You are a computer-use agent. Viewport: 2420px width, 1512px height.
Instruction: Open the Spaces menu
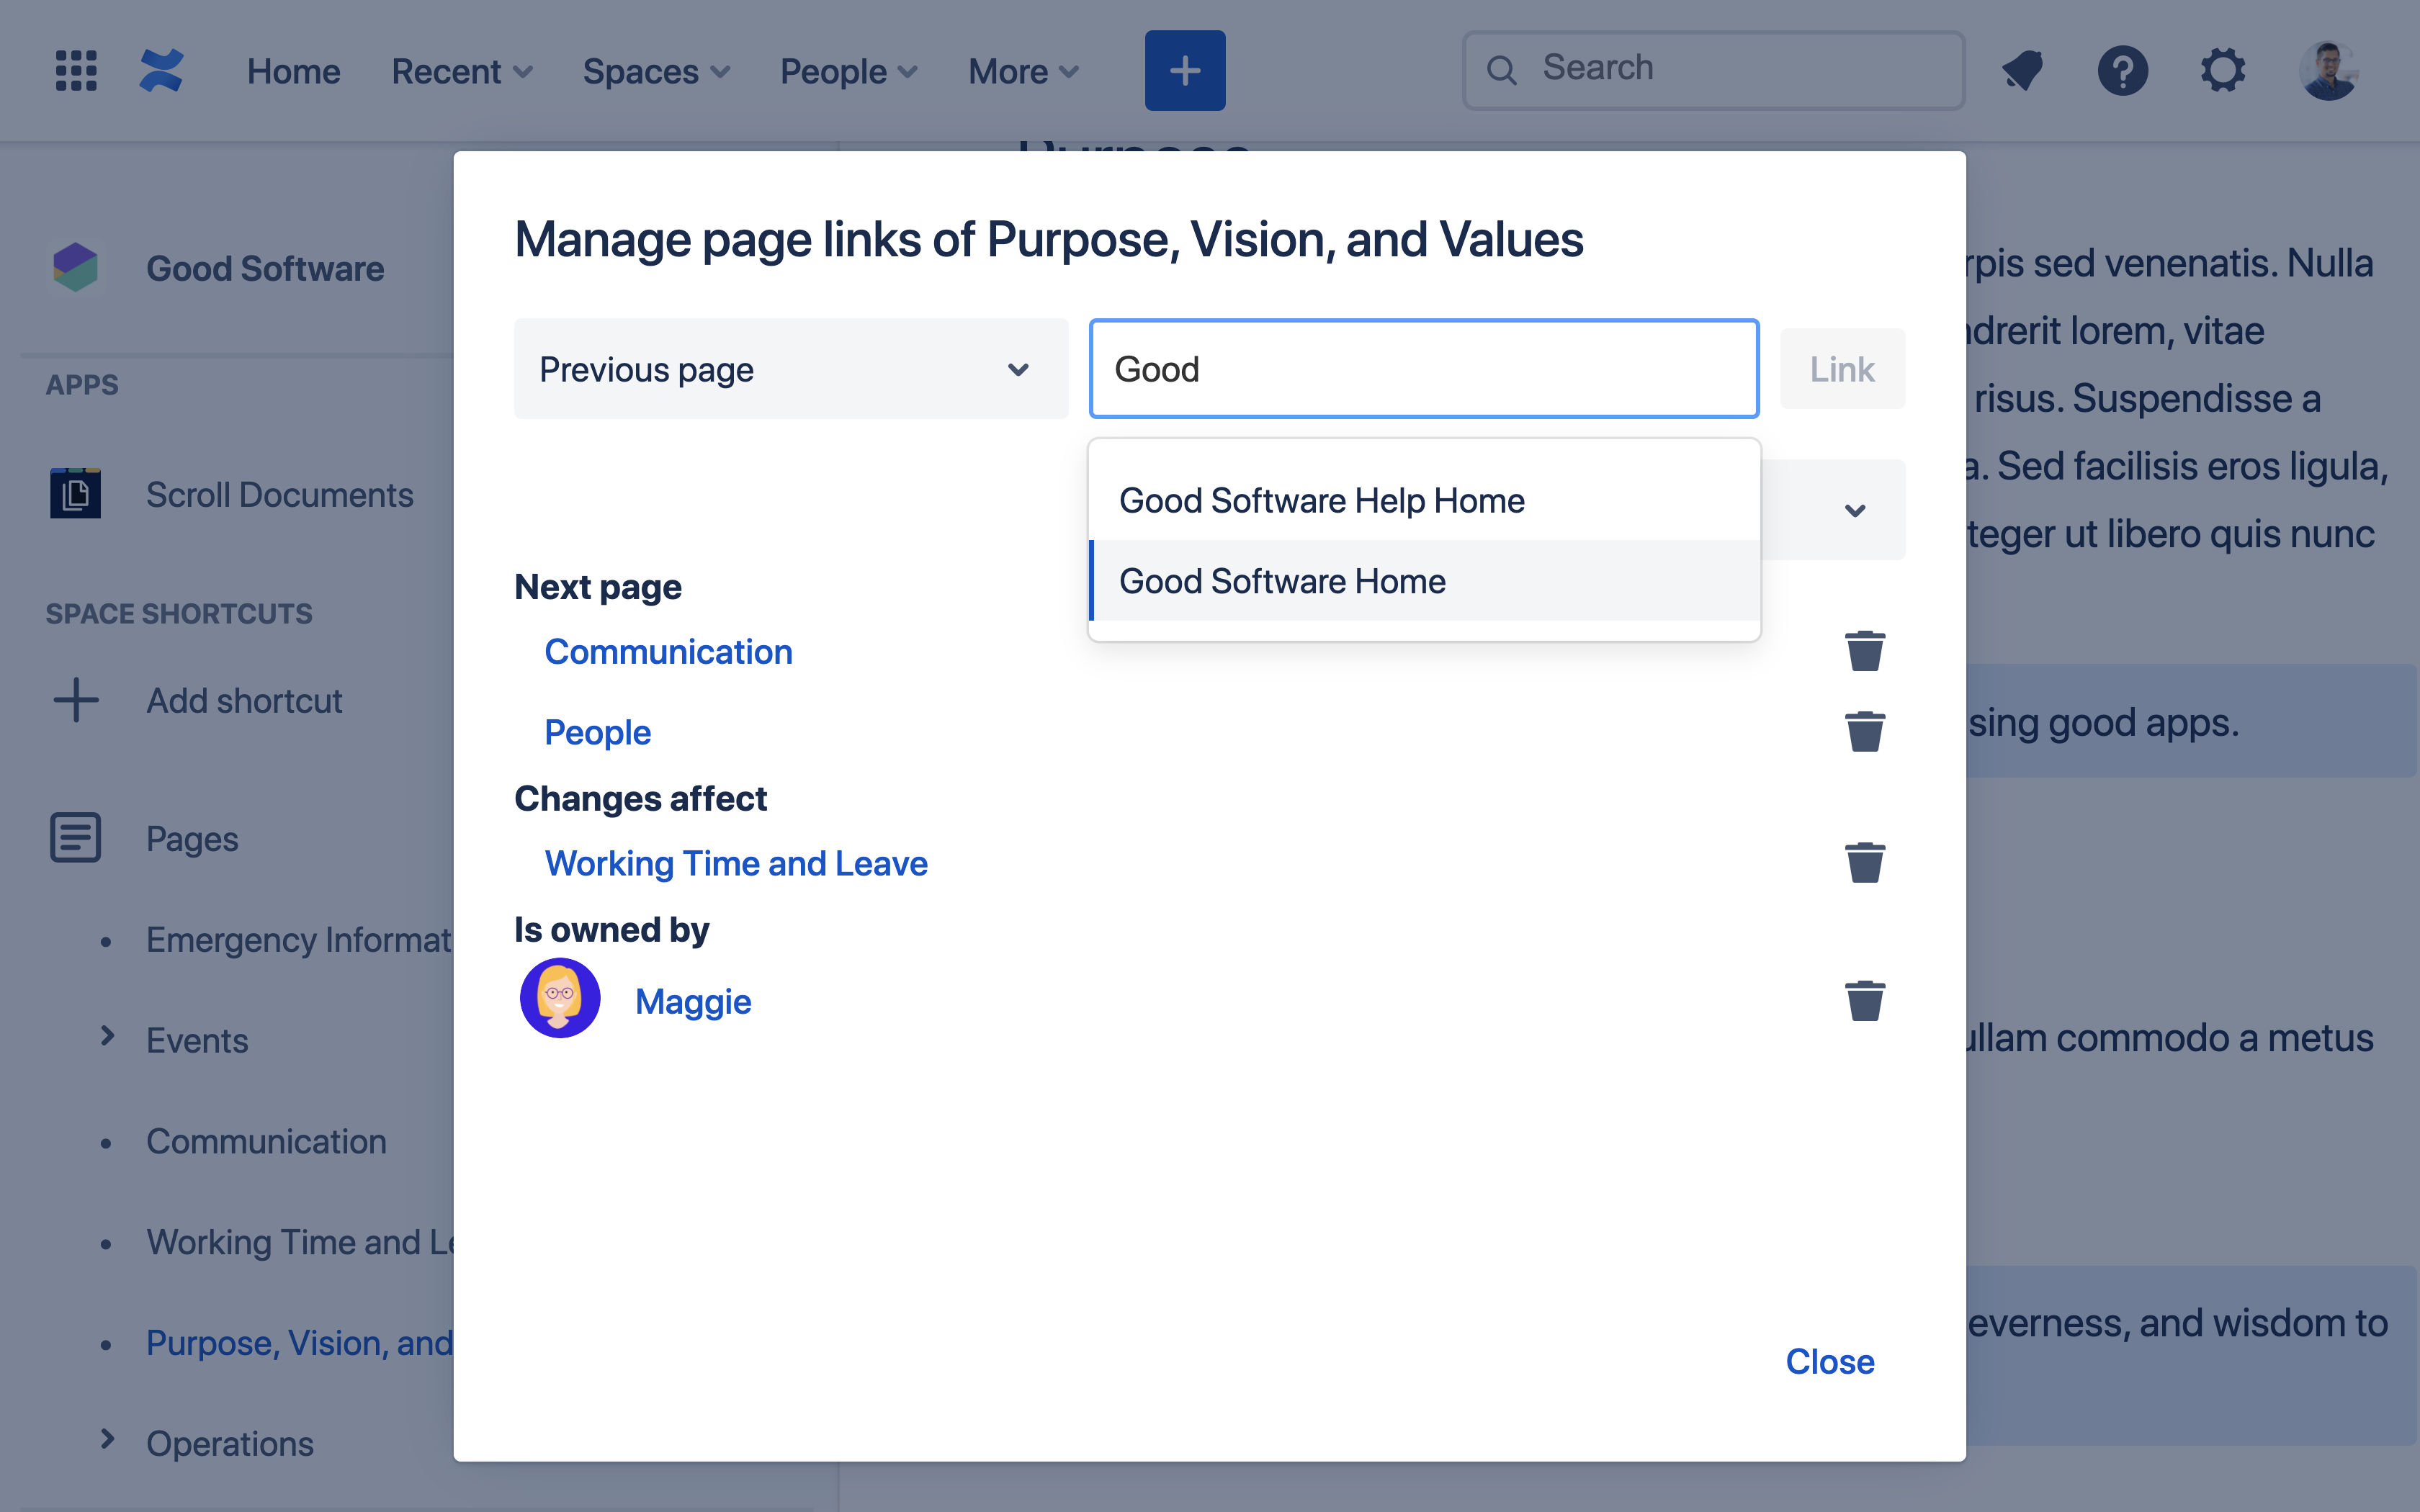(x=656, y=71)
